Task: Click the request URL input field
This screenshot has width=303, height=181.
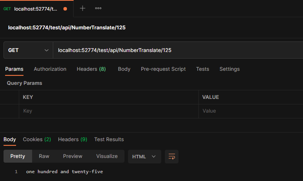Action: (x=176, y=50)
